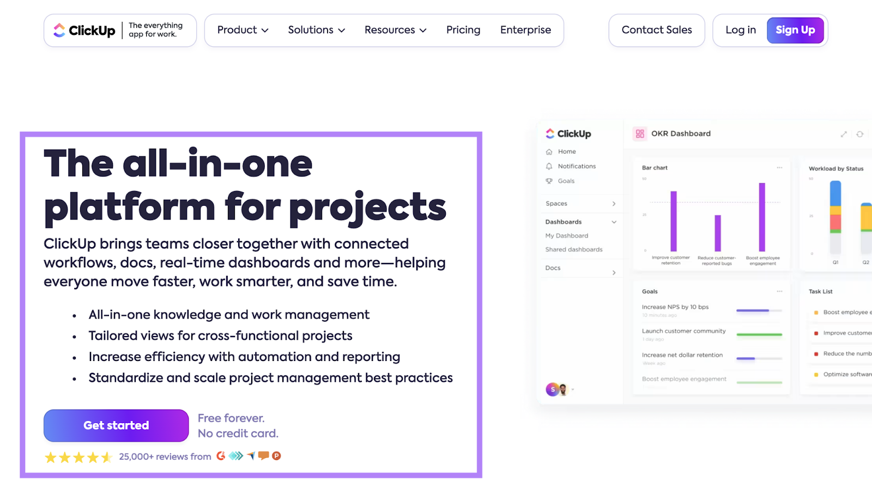Refresh the dashboard with the sync icon
The width and height of the screenshot is (872, 495).
click(x=860, y=133)
